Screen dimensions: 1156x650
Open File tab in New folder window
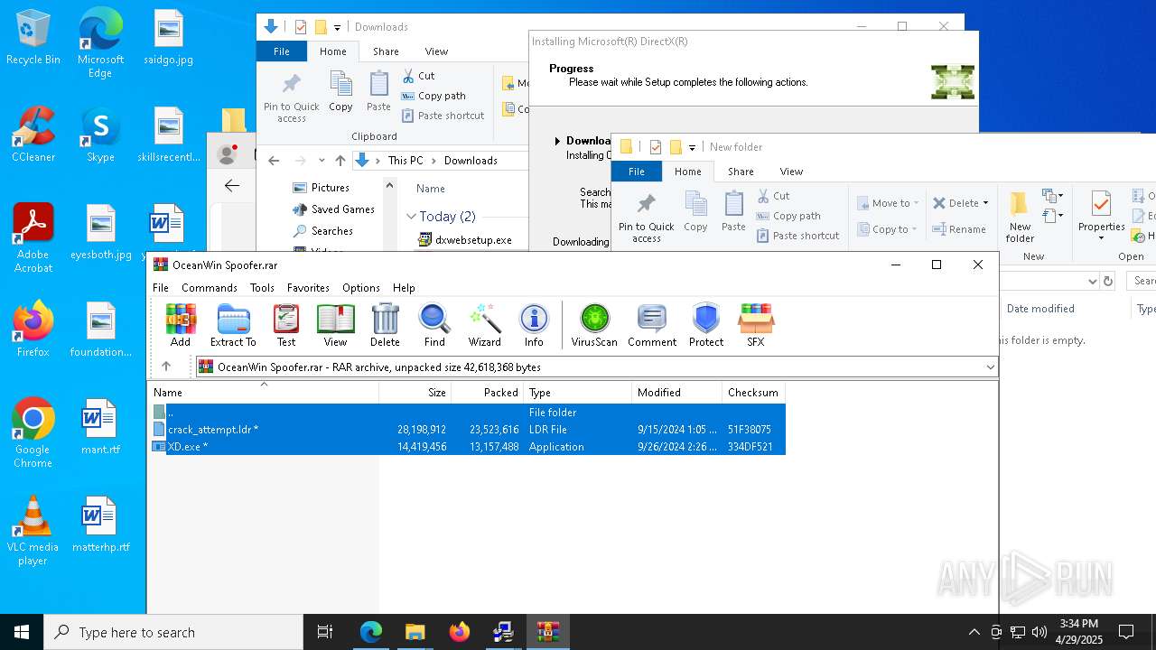[637, 172]
